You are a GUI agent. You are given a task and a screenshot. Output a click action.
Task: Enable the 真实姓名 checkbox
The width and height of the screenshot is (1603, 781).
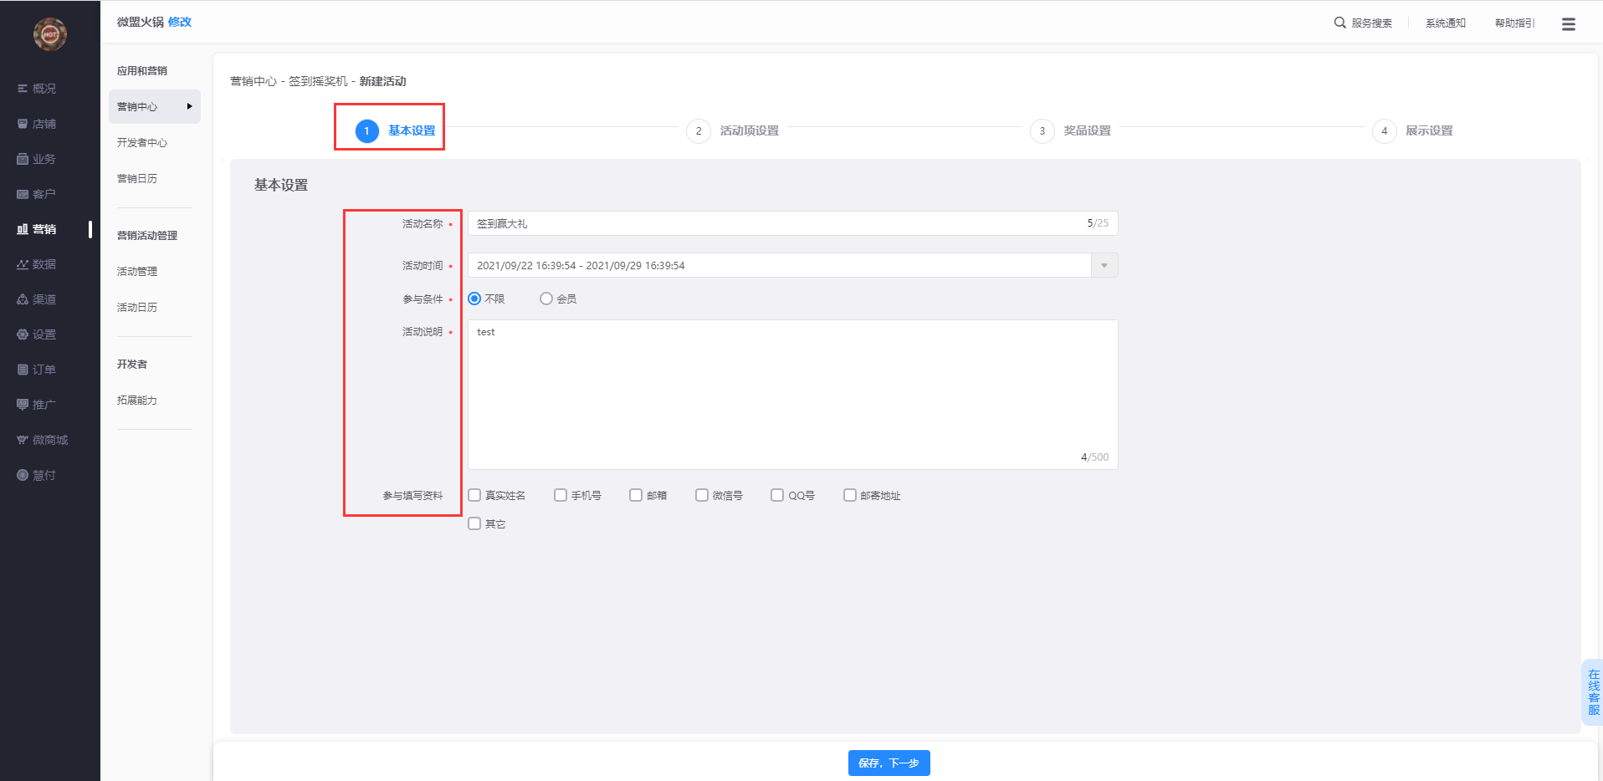(x=474, y=495)
